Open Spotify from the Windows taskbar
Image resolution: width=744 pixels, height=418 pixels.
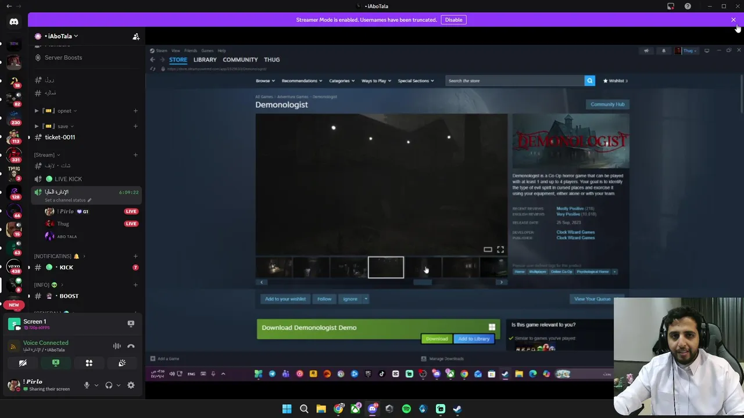point(406,409)
